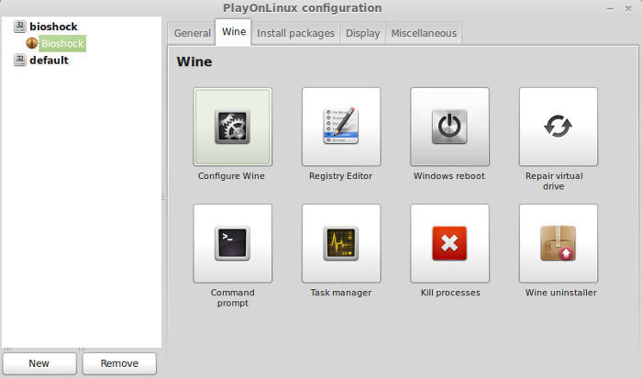Screen dimensions: 642x378
Task: Click the Repair virtual drive label
Action: coord(554,181)
